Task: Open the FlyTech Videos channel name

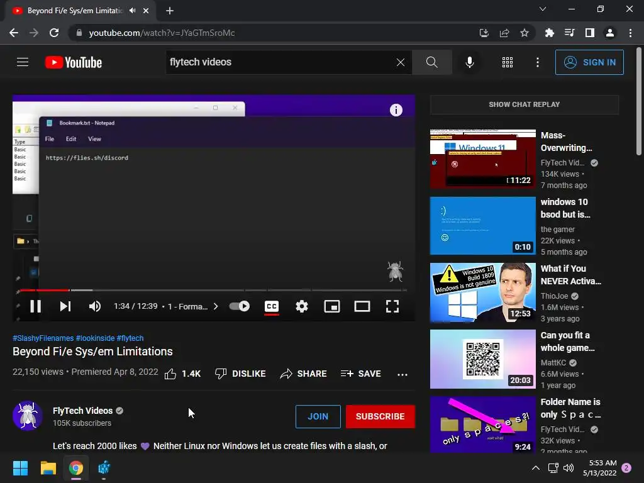Action: click(82, 411)
